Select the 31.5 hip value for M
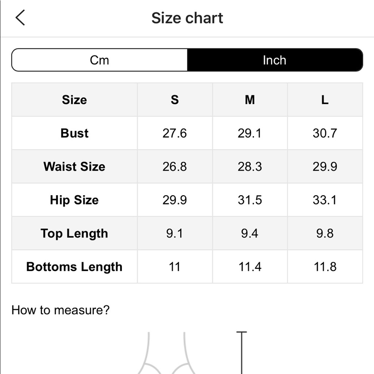374x374 pixels. [250, 200]
